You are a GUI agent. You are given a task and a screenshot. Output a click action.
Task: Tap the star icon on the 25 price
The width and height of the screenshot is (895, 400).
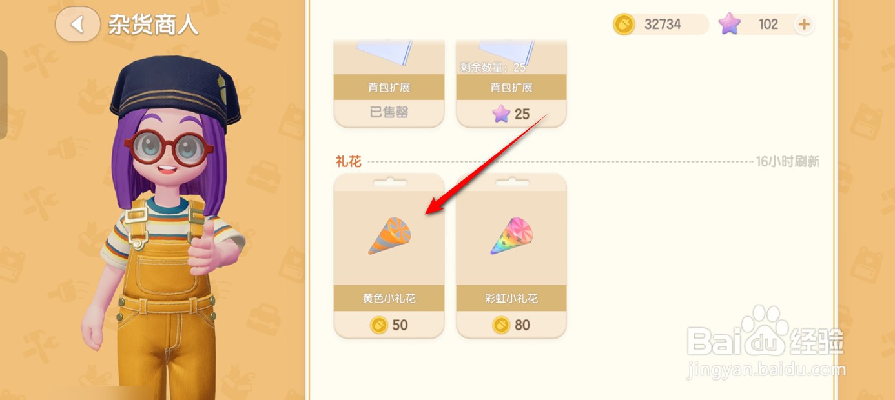[501, 114]
